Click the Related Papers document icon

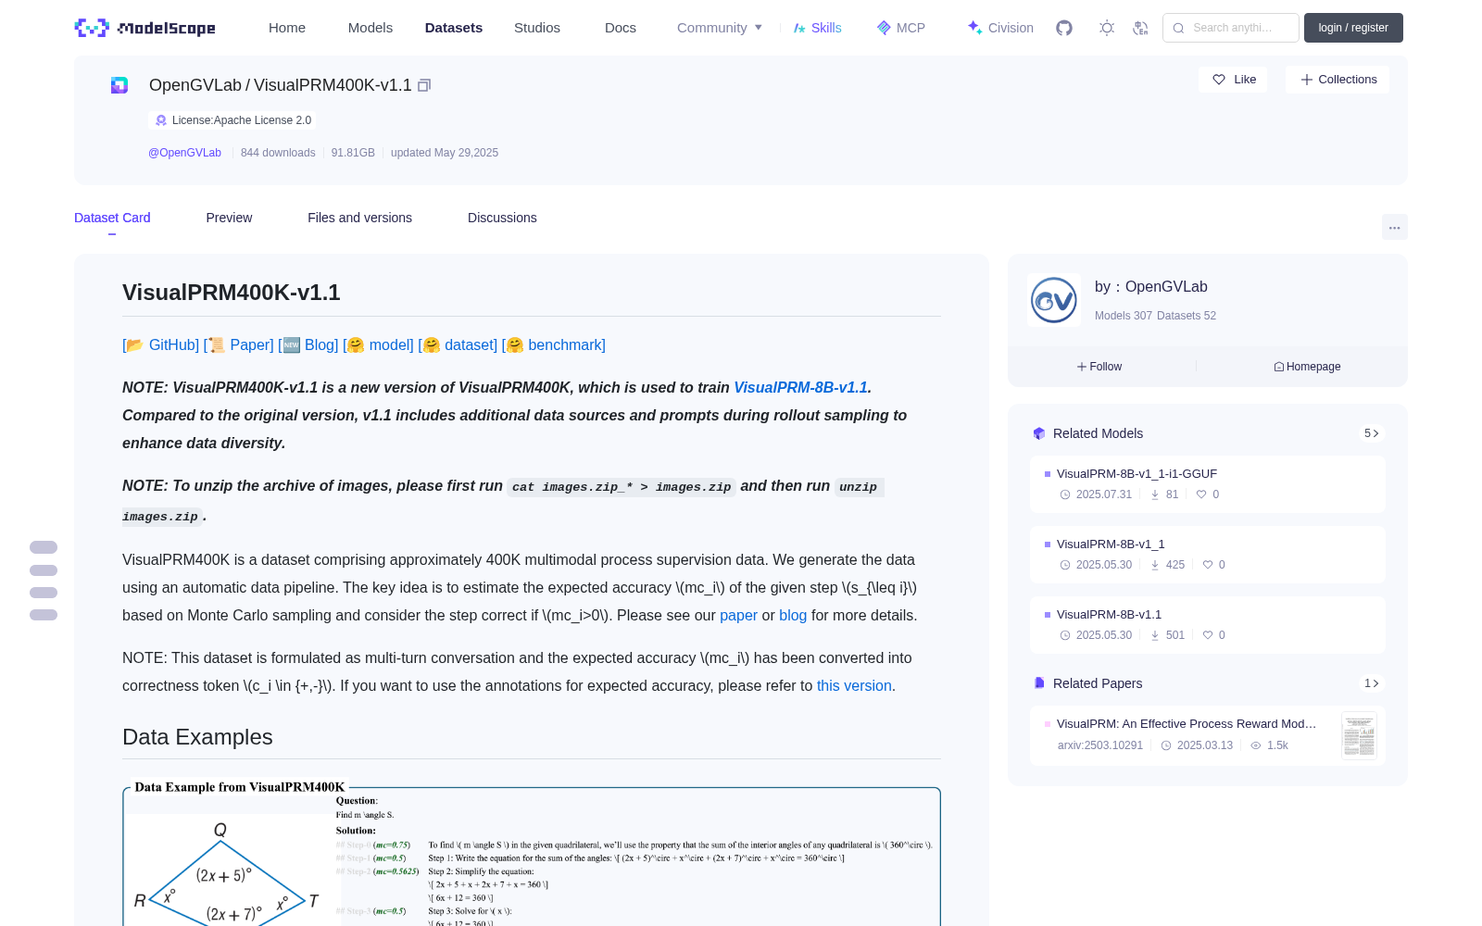(x=1039, y=683)
